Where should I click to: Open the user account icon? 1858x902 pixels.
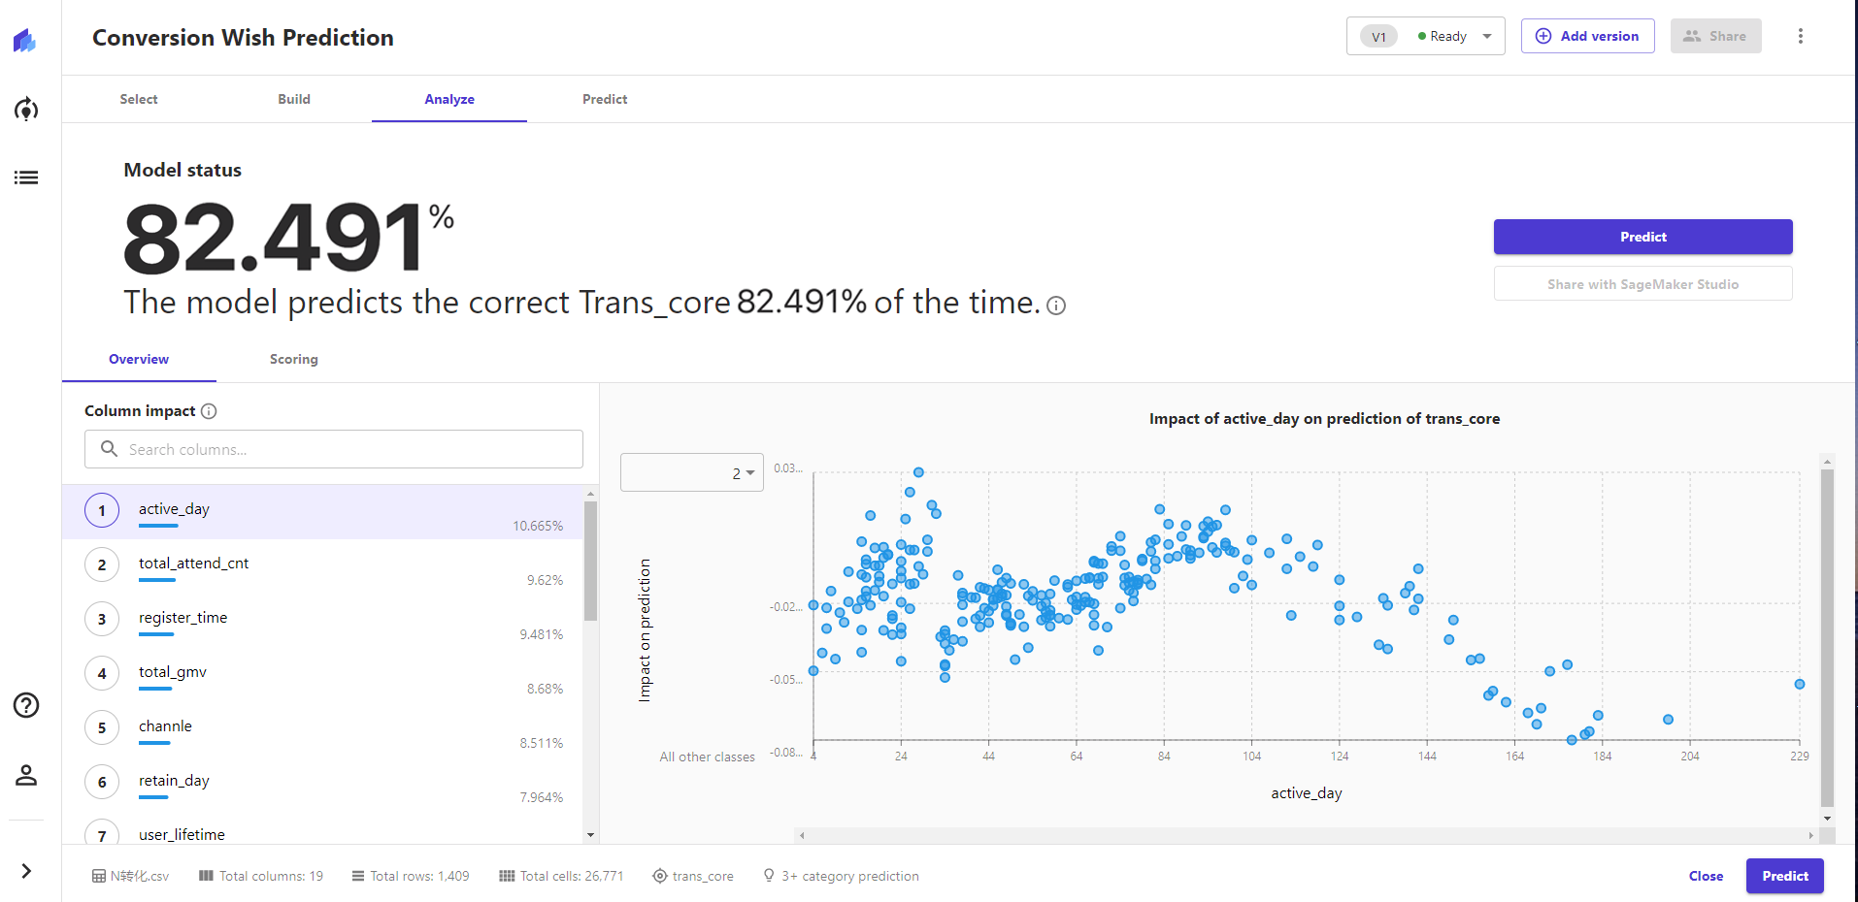pyautogui.click(x=26, y=775)
